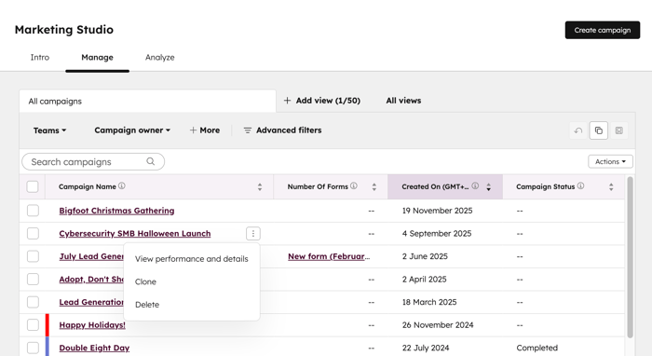Check the July Lead Gener row checkbox
This screenshot has width=652, height=356.
pos(33,256)
